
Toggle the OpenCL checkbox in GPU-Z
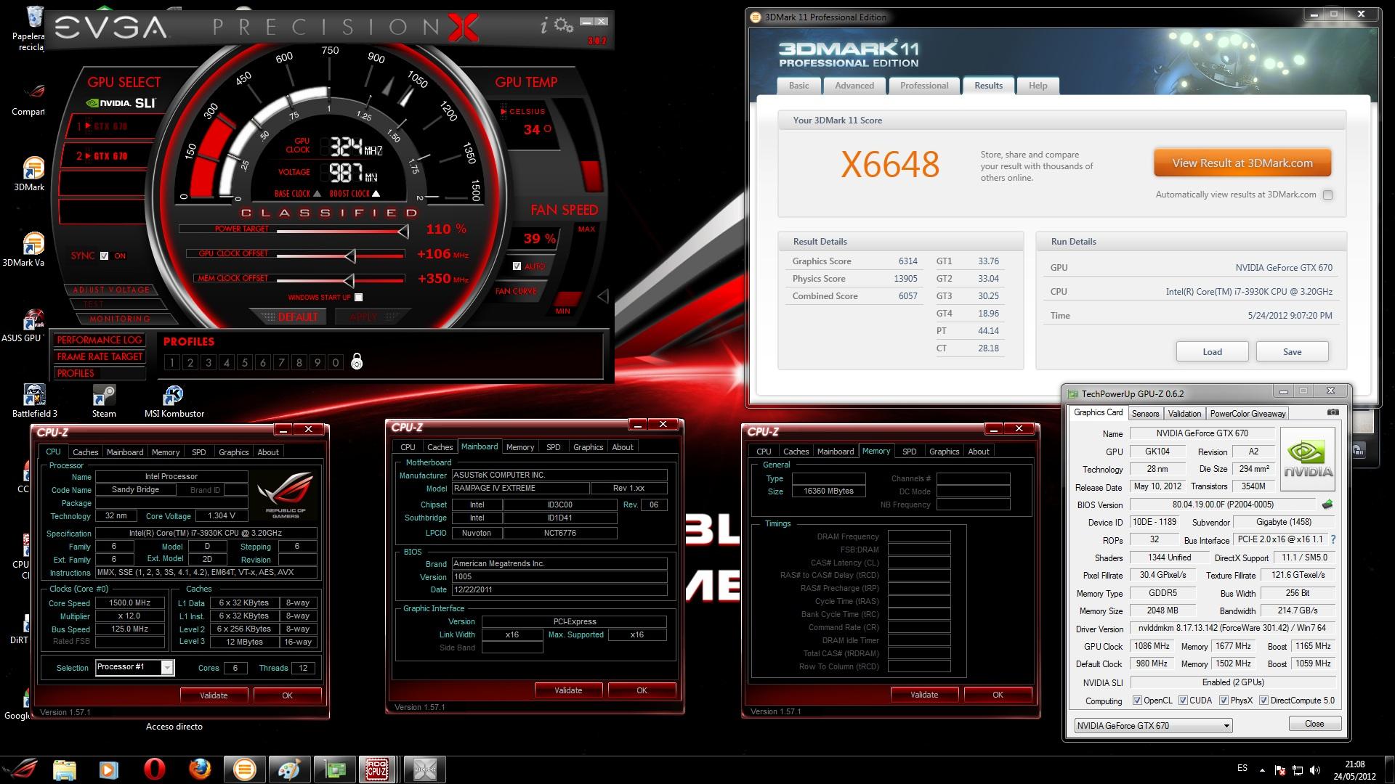tap(1137, 701)
